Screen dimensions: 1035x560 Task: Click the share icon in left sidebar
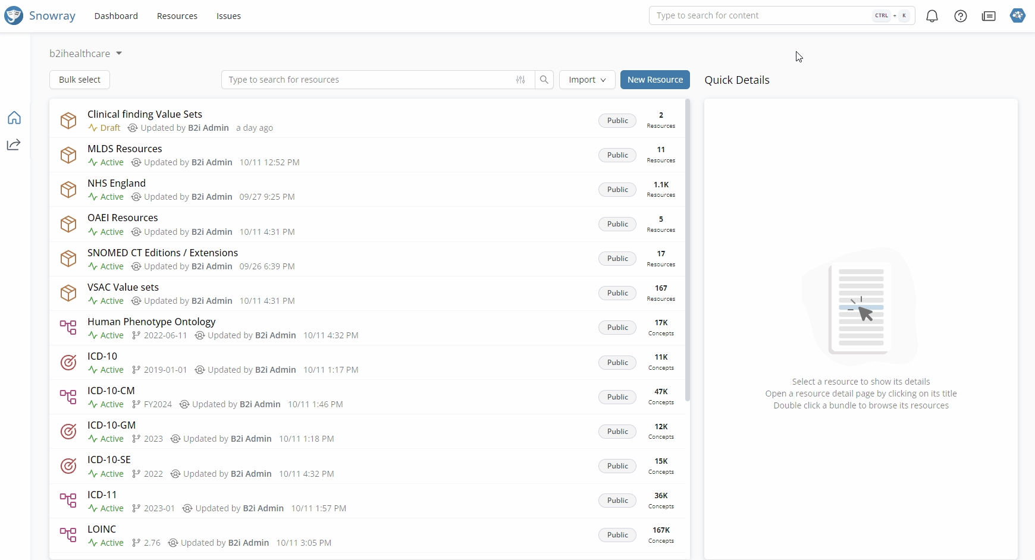tap(14, 144)
